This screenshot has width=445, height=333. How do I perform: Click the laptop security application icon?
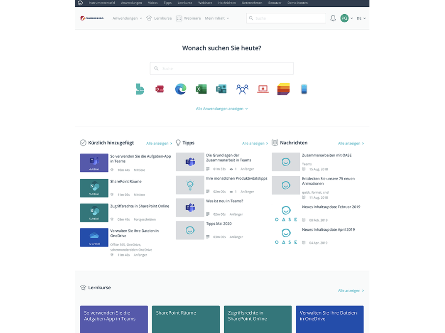(262, 89)
